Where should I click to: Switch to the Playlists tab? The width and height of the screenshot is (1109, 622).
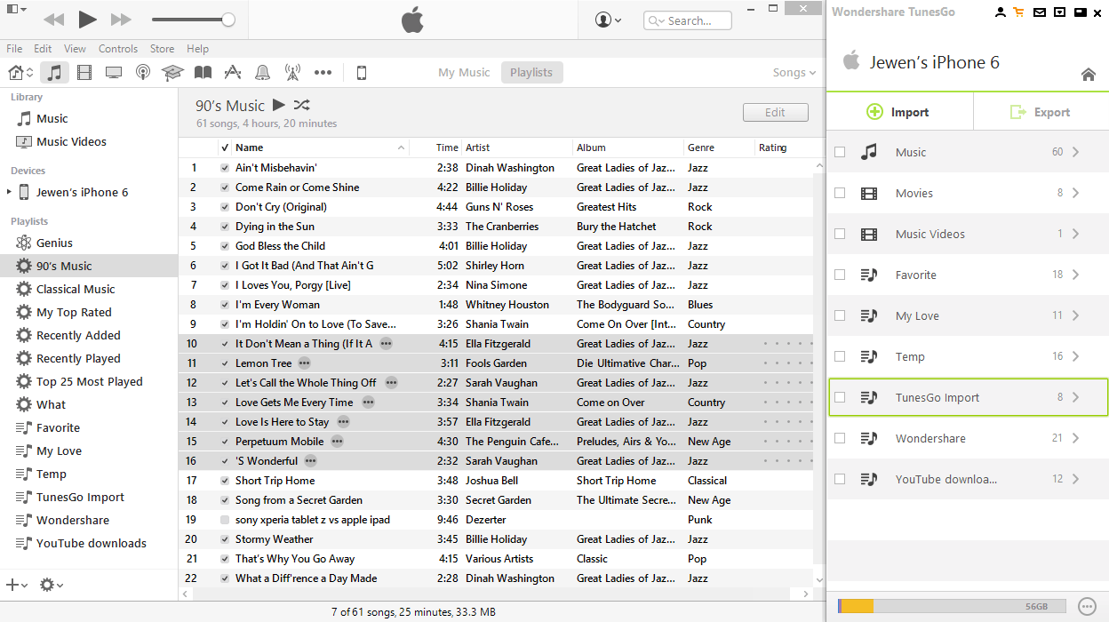point(531,73)
